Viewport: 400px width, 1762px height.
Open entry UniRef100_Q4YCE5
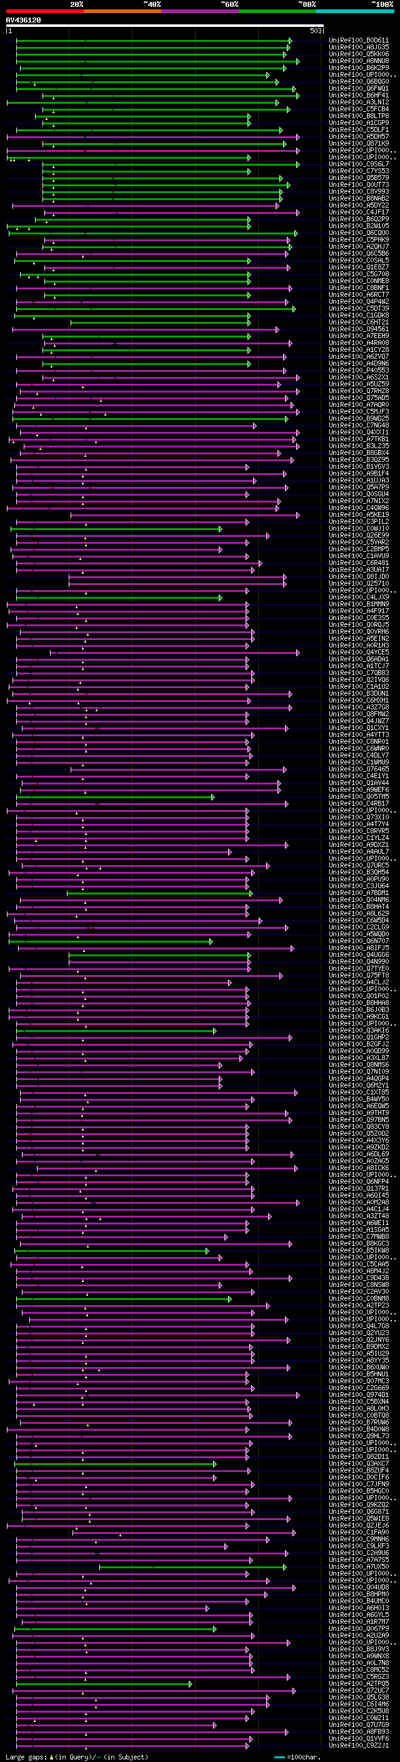point(359,653)
